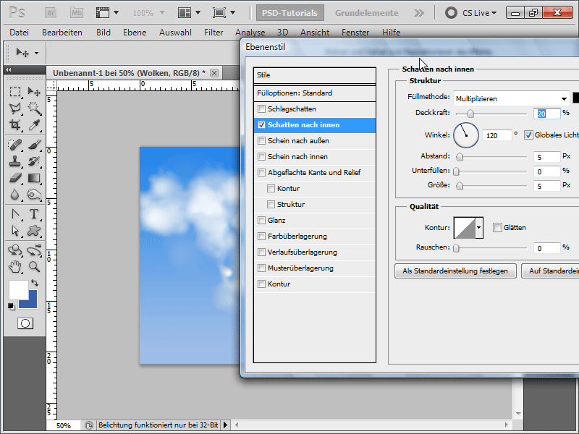Switch to PSD-Tutorials workspace
The height and width of the screenshot is (434, 579).
[x=290, y=13]
